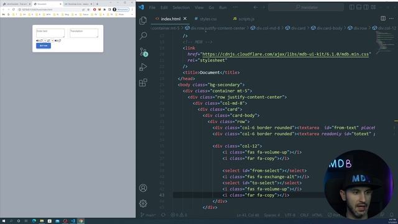Open the browser three-dot menu

coord(132,9)
